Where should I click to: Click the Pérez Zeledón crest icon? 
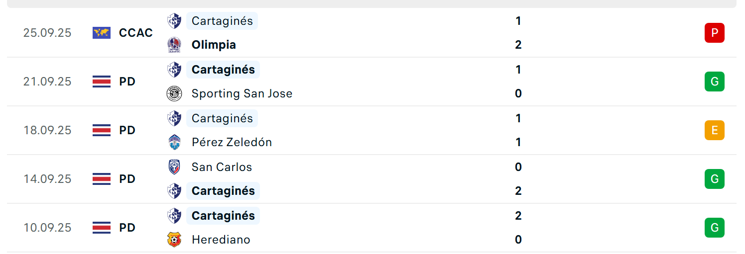(x=174, y=142)
